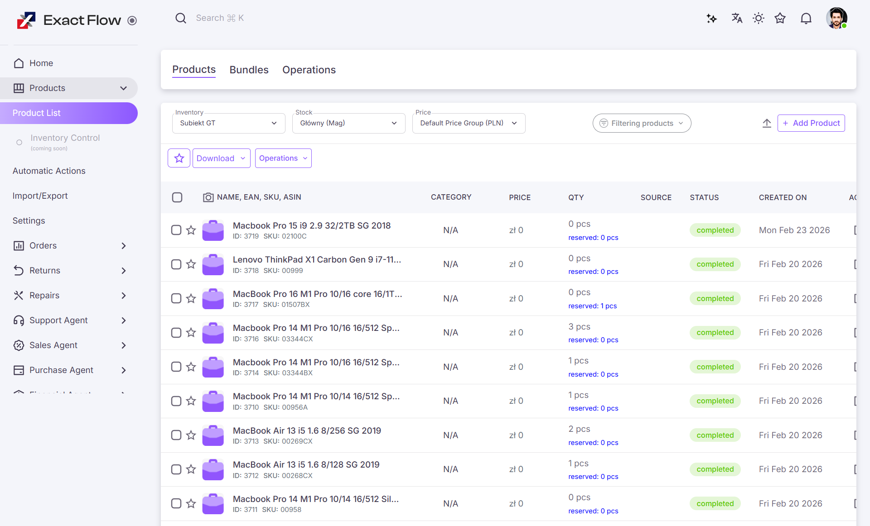Click the header star favorites icon

click(x=780, y=19)
